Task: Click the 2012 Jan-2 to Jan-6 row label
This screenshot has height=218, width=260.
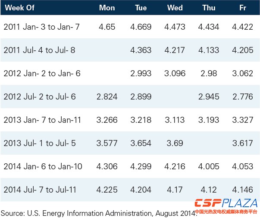Action: pyautogui.click(x=42, y=73)
